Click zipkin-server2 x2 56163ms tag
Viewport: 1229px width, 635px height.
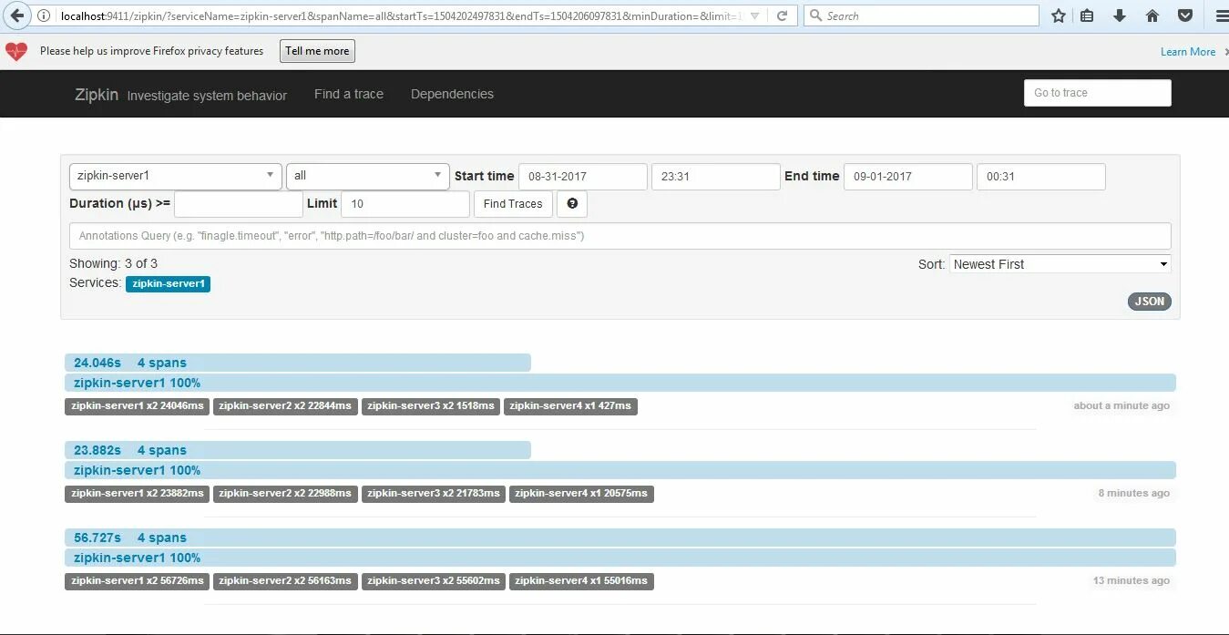pos(285,581)
